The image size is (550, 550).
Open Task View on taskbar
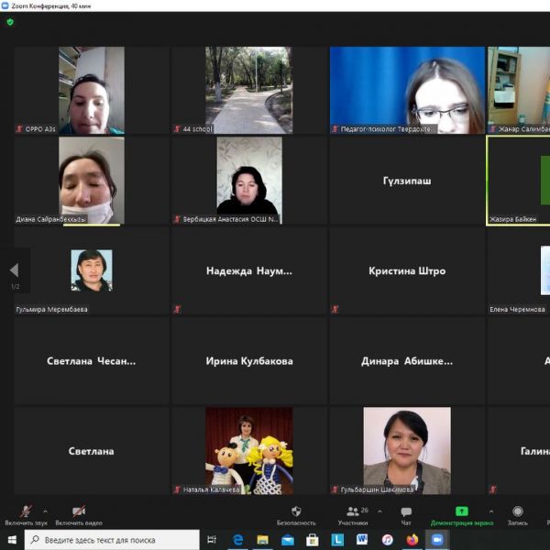tap(212, 540)
